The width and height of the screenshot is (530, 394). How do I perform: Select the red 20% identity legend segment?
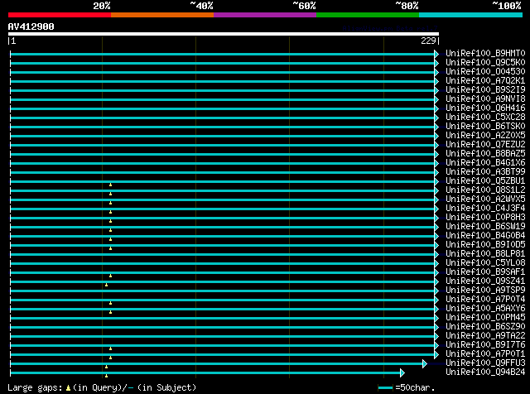(60, 15)
